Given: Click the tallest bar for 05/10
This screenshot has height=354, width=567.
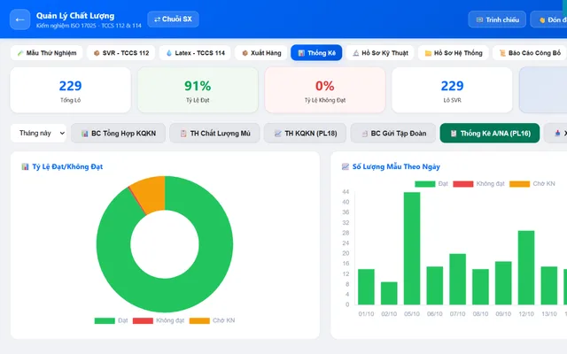Looking at the screenshot, I should (x=412, y=248).
